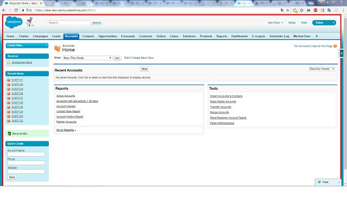
Task: Reload page with browser refresh icon
Action: click(16, 10)
